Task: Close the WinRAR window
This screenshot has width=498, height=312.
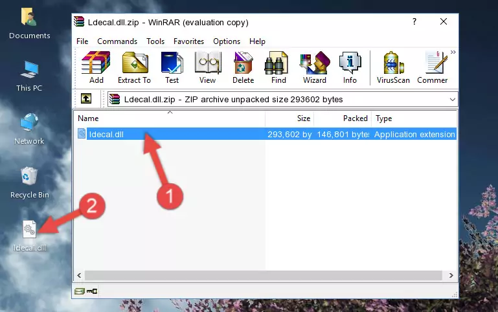Action: pos(444,21)
